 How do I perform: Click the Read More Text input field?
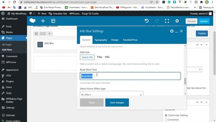pos(130,76)
